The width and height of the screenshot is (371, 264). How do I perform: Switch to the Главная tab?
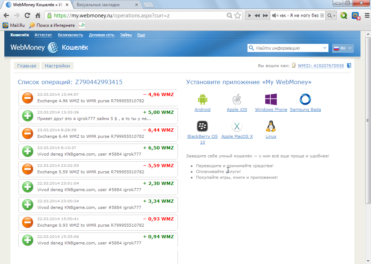pos(27,66)
